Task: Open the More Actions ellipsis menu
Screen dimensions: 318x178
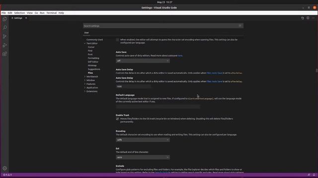Action: 314,18
